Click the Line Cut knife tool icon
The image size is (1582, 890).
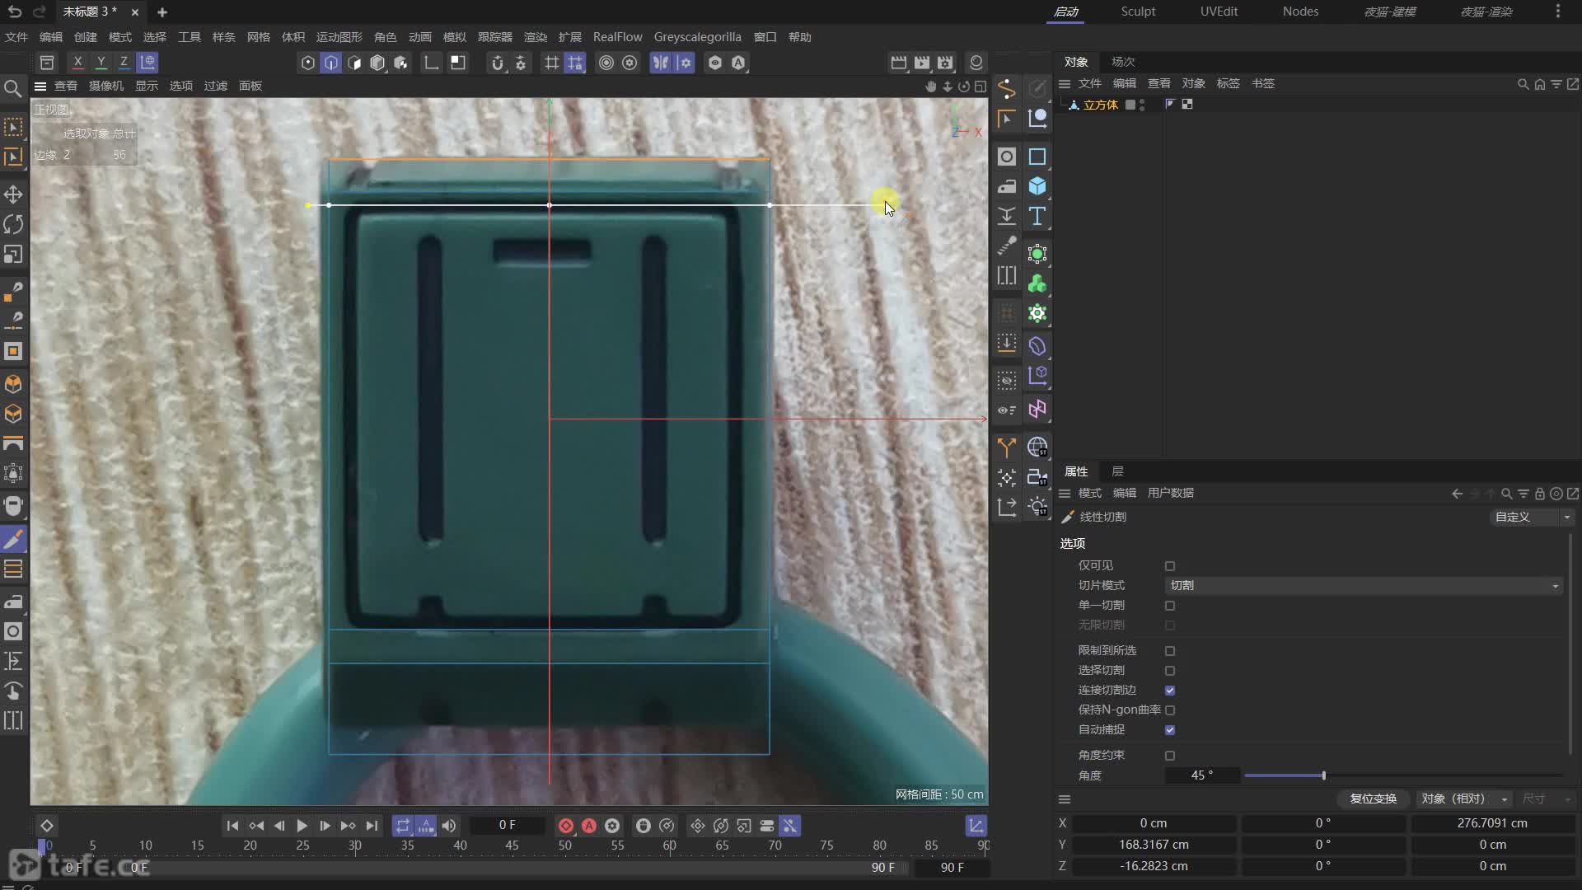click(x=13, y=540)
